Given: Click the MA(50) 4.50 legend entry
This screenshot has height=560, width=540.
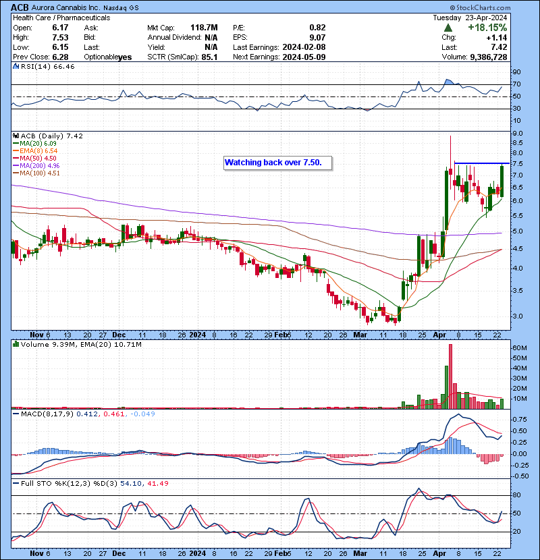Looking at the screenshot, I should 34,159.
